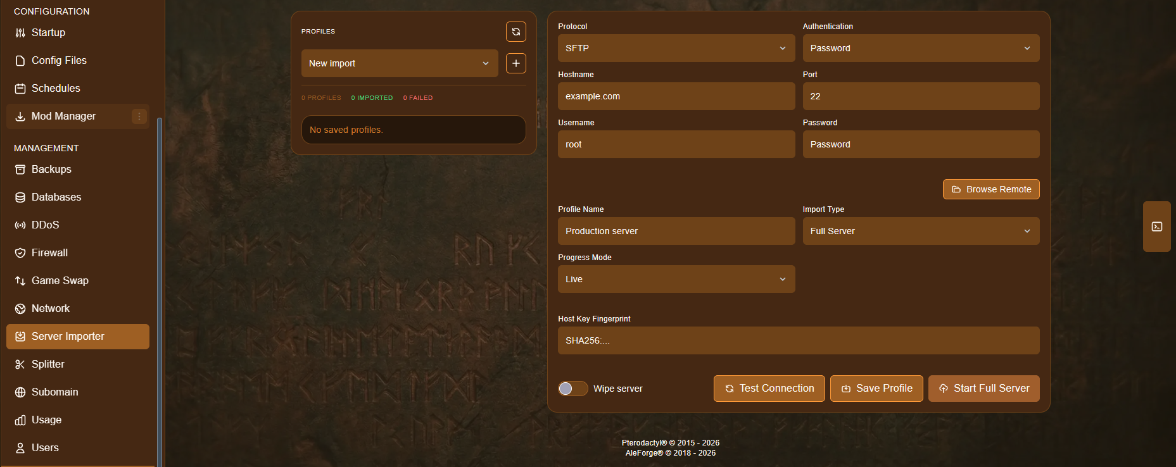Open the Authentication Password dropdown
Image resolution: width=1176 pixels, height=467 pixels.
[x=921, y=48]
